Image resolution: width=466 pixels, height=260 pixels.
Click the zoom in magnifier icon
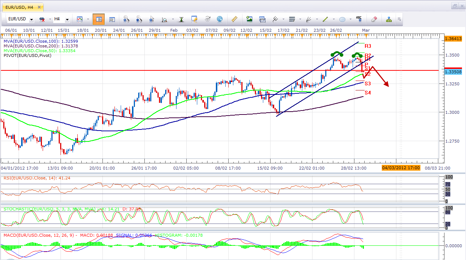click(127, 19)
